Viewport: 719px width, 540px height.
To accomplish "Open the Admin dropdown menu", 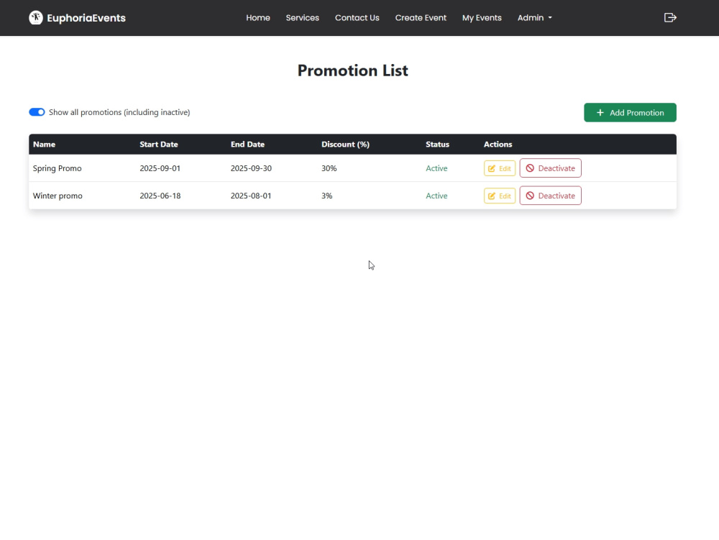I will pos(535,18).
